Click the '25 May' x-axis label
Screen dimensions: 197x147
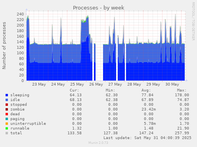coord(77,84)
